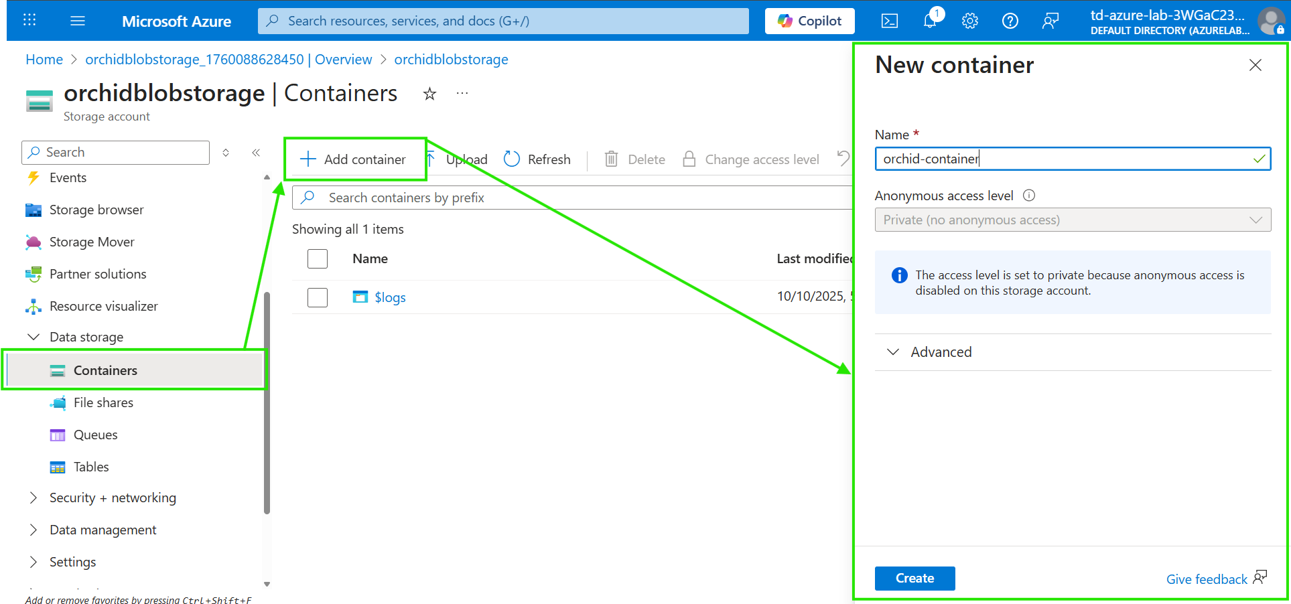The height and width of the screenshot is (604, 1291).
Task: Open the Give feedback link
Action: (1207, 579)
